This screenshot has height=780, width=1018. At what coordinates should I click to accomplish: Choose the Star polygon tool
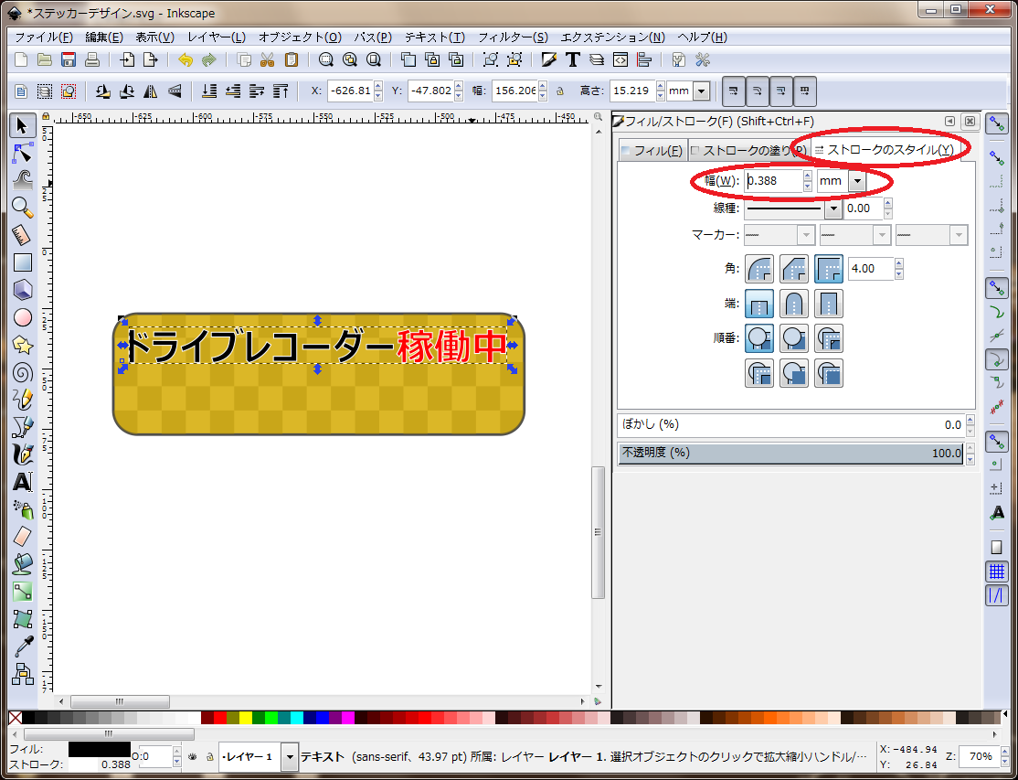pyautogui.click(x=22, y=345)
